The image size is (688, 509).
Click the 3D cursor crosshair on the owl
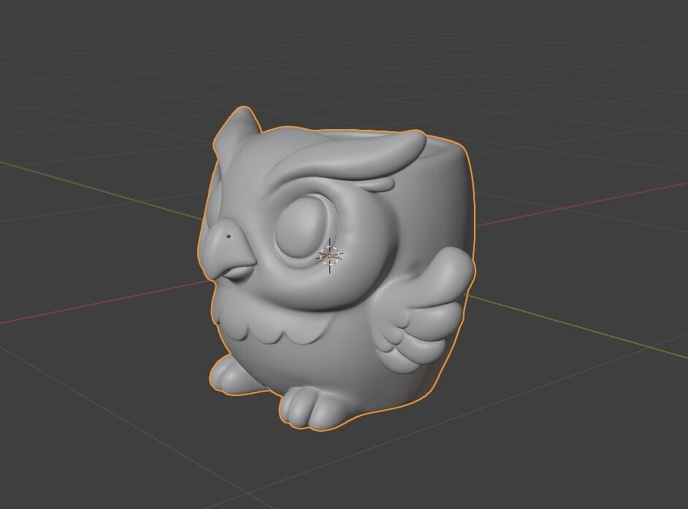pyautogui.click(x=329, y=256)
